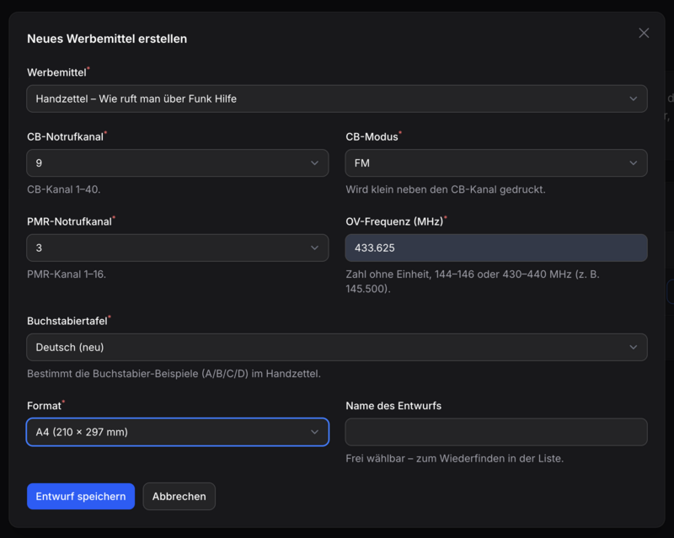Click the Entwurf speichern button
Viewport: 674px width, 538px height.
(81, 496)
